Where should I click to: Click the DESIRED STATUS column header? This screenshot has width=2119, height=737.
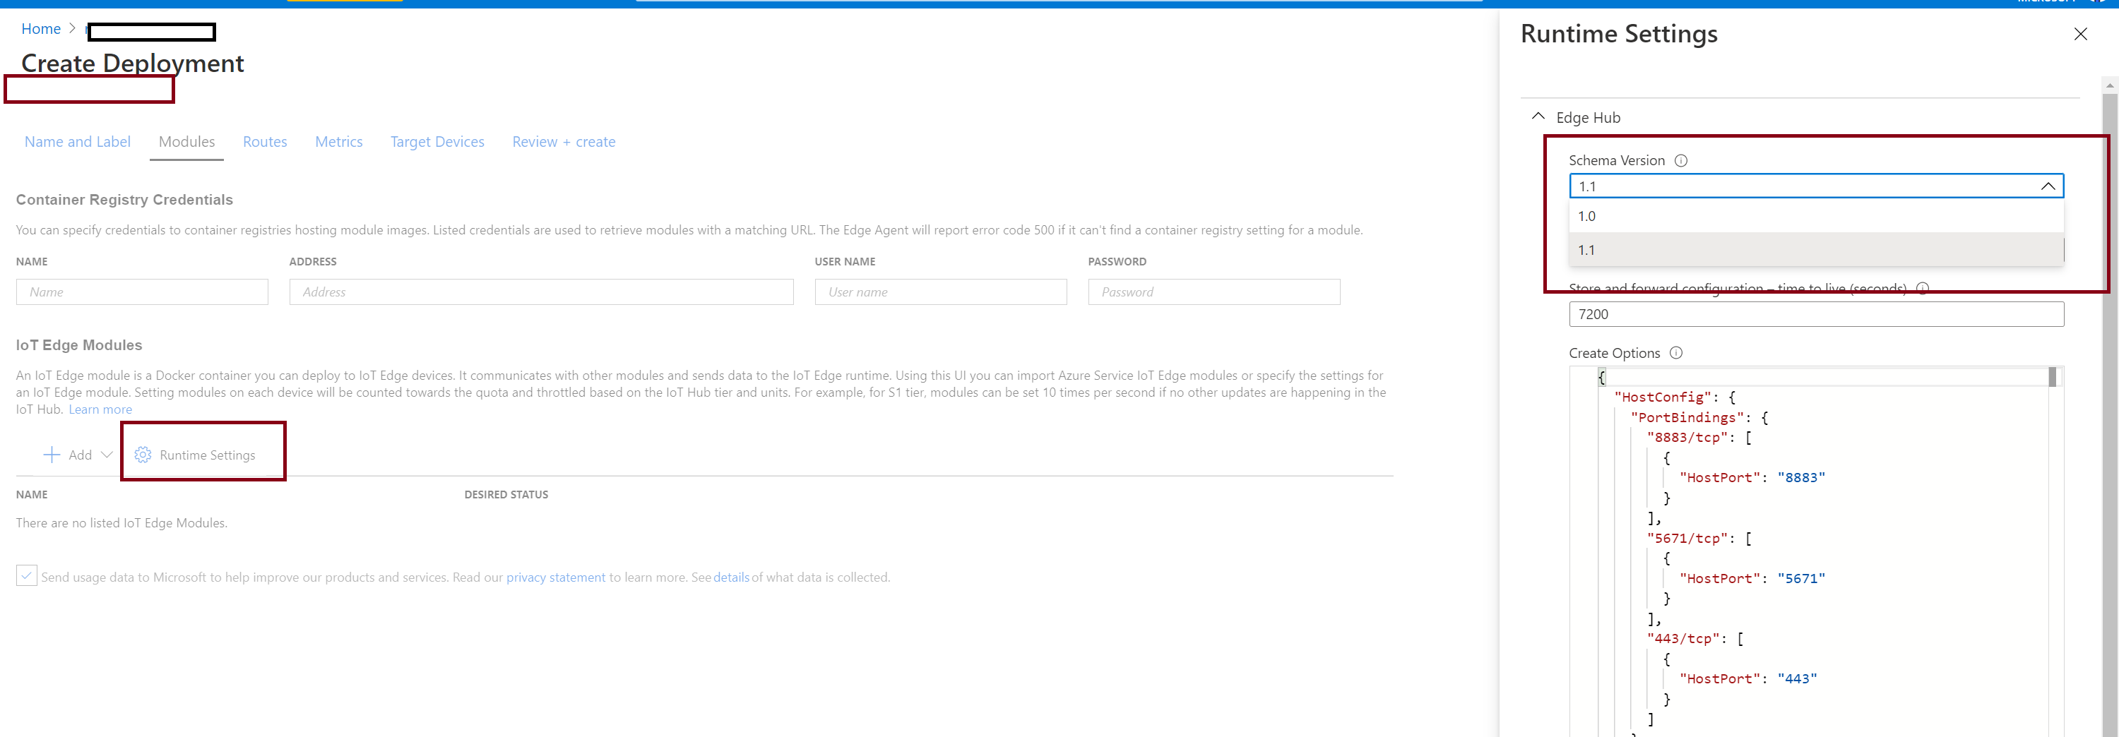[x=506, y=494]
